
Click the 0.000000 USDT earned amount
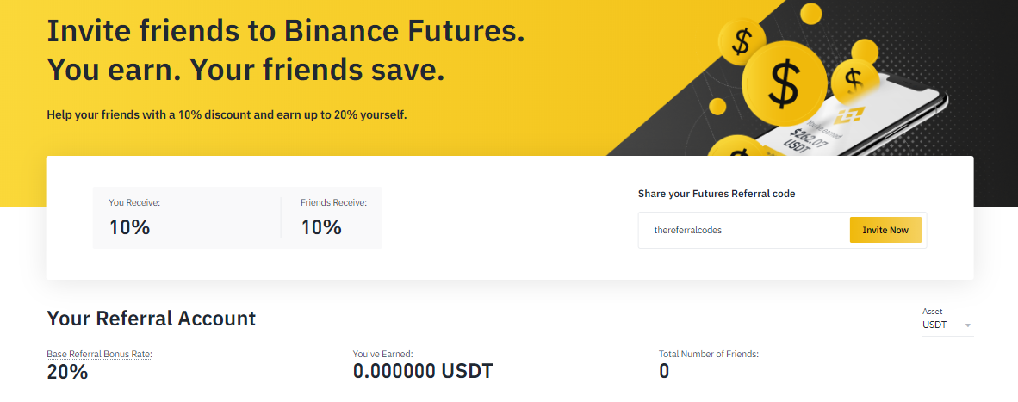[x=423, y=372]
